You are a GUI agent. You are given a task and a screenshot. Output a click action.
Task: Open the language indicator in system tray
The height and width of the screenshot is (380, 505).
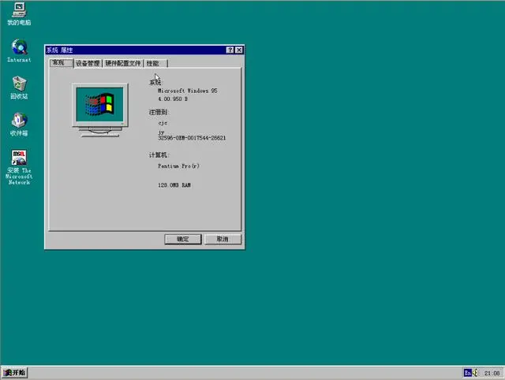[x=468, y=373]
